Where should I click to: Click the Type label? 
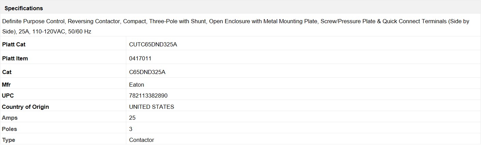[x=9, y=140]
